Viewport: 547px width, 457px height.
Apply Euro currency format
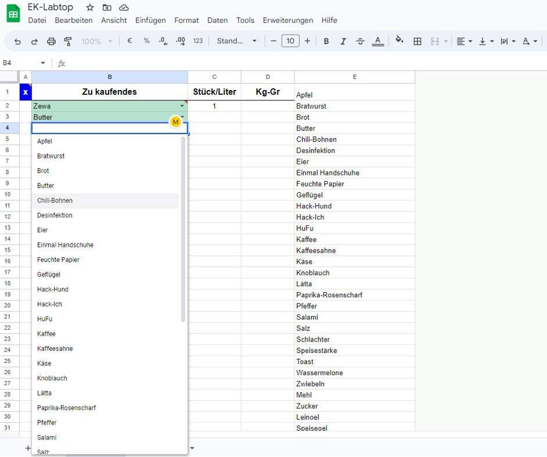129,41
